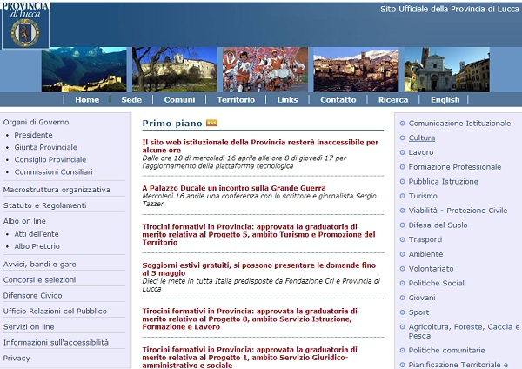Open the Sede navigation item
Viewport: 522px width, 369px height.
[x=131, y=100]
